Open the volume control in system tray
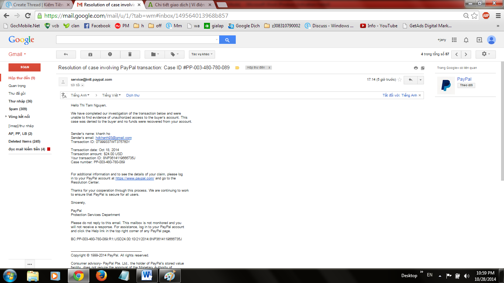The width and height of the screenshot is (504, 283). [x=467, y=276]
